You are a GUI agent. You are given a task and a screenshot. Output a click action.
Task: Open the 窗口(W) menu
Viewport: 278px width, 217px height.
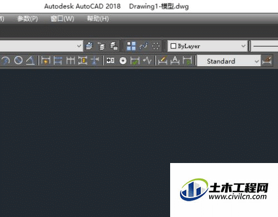[x=62, y=18]
